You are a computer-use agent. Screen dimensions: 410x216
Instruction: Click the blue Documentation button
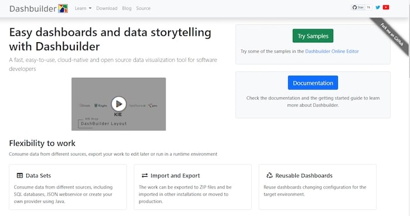[313, 83]
